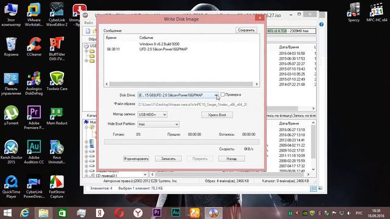Launch FastStone Capture desktop shortcut
This screenshot has width=390, height=219.
coord(57,187)
